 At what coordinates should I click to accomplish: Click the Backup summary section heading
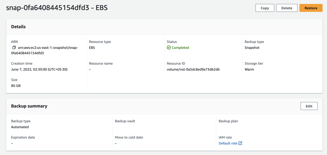point(29,106)
